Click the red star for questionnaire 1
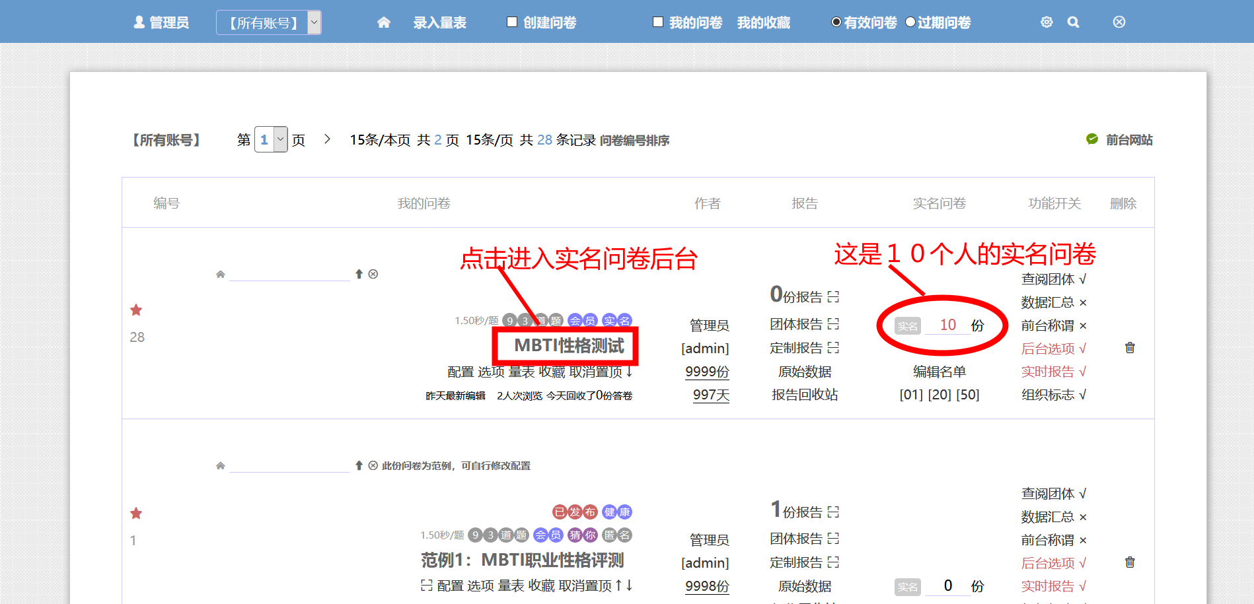 [136, 513]
